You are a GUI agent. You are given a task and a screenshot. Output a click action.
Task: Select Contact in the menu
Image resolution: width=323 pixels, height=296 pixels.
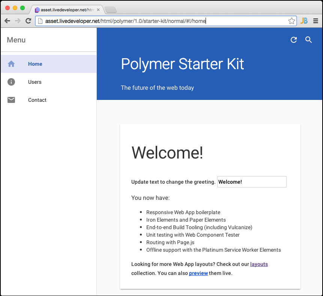tap(49, 100)
